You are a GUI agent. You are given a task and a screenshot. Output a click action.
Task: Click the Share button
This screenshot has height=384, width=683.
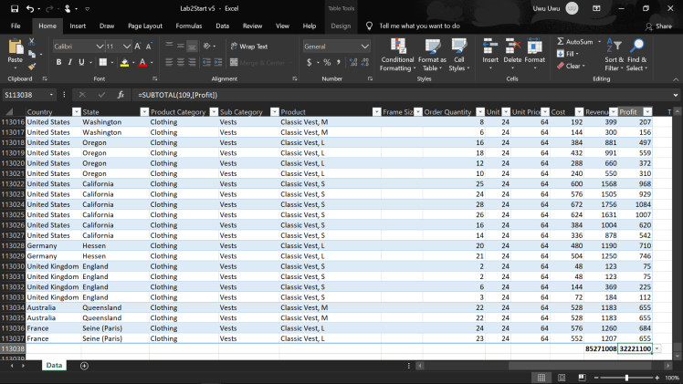[657, 26]
